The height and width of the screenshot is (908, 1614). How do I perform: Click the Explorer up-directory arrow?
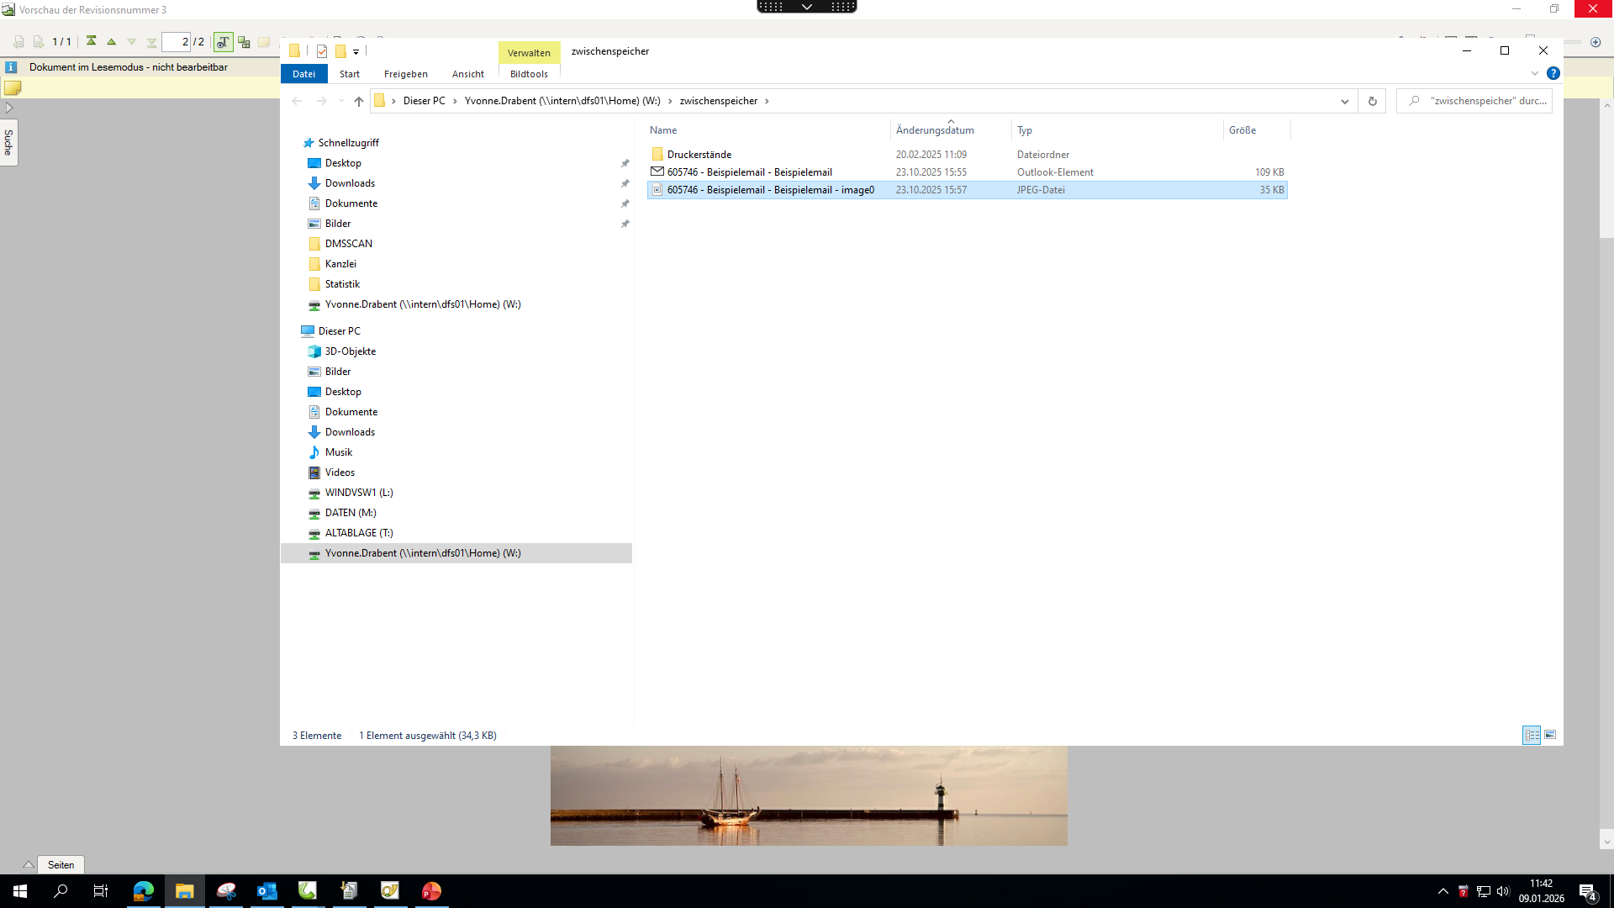[x=359, y=101]
